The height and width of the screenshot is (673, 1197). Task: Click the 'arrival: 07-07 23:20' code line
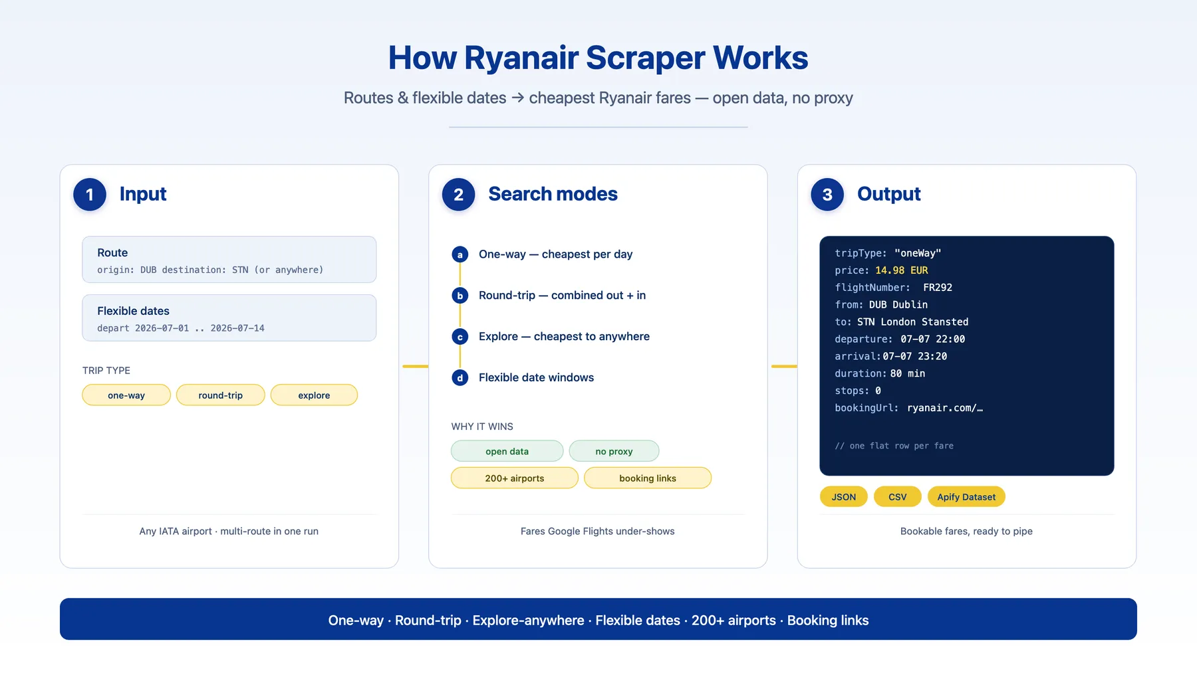pyautogui.click(x=891, y=357)
